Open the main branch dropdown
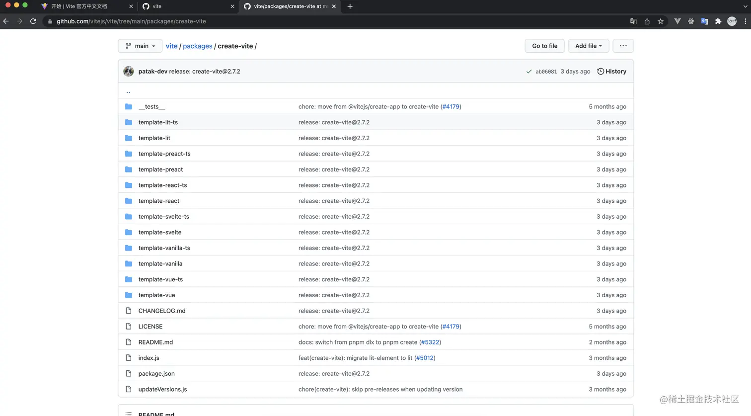The height and width of the screenshot is (416, 751). point(140,46)
